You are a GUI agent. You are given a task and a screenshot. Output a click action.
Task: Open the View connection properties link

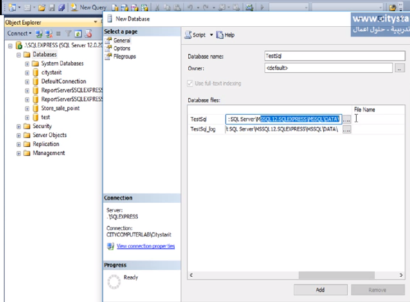tap(145, 247)
